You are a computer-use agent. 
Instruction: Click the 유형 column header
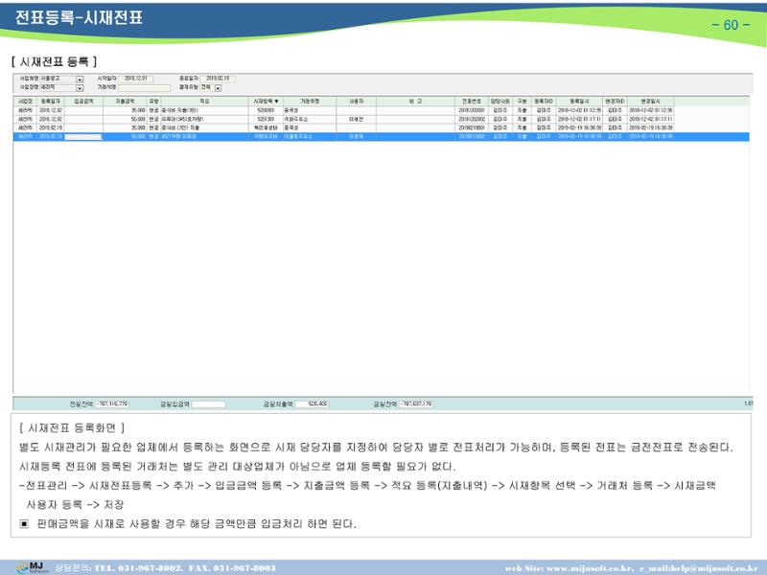(x=153, y=102)
